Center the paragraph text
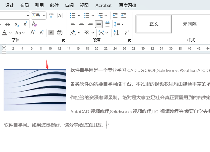 82,24
